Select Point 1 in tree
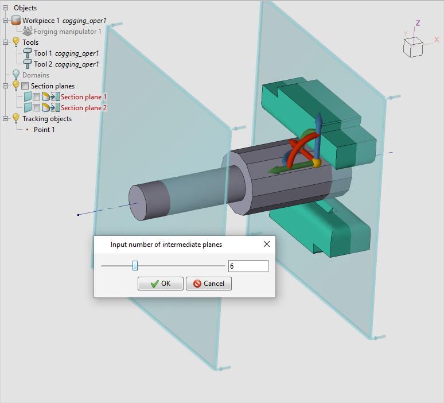This screenshot has height=403, width=444. [44, 130]
